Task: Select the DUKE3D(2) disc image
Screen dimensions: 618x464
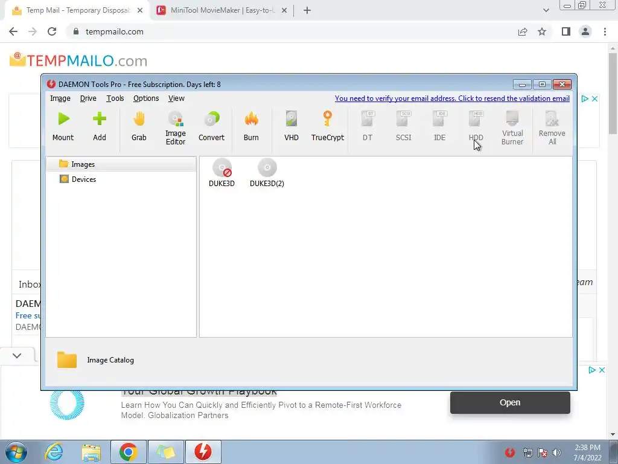Action: [267, 173]
